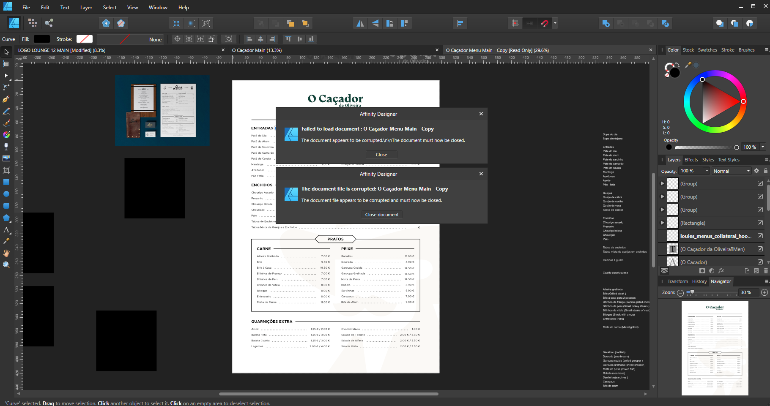Toggle the layer lock icon

coord(766,171)
